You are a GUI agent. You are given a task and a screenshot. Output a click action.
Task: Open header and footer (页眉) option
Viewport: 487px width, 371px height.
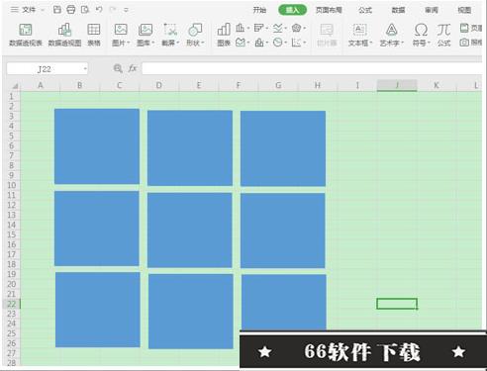[471, 28]
